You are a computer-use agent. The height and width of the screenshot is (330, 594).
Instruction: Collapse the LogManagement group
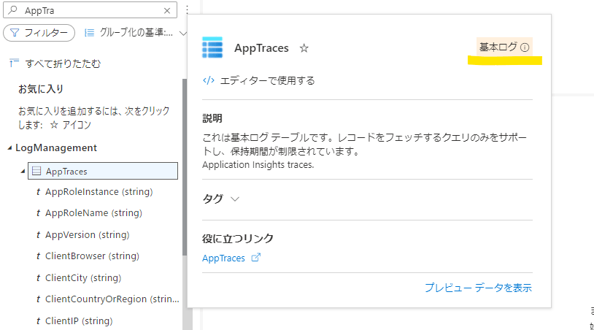tap(9, 148)
